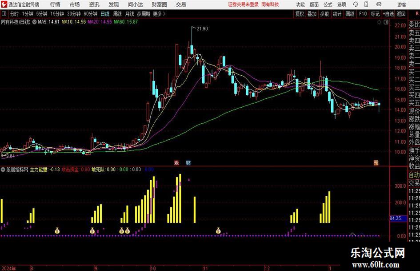This screenshot has width=420, height=271.
Task: Switch to 1分钟 chart period
Action: pos(28,14)
